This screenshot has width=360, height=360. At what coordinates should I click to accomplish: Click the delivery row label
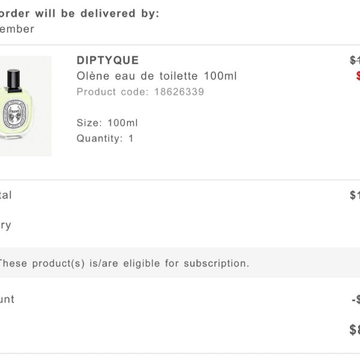pyautogui.click(x=5, y=226)
